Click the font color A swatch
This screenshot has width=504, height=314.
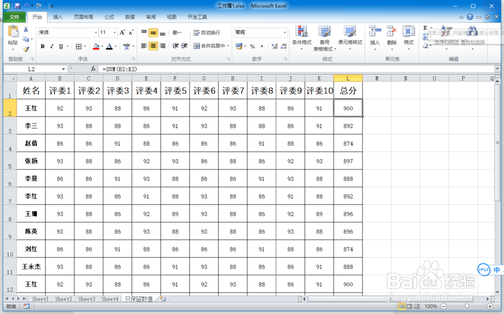109,46
